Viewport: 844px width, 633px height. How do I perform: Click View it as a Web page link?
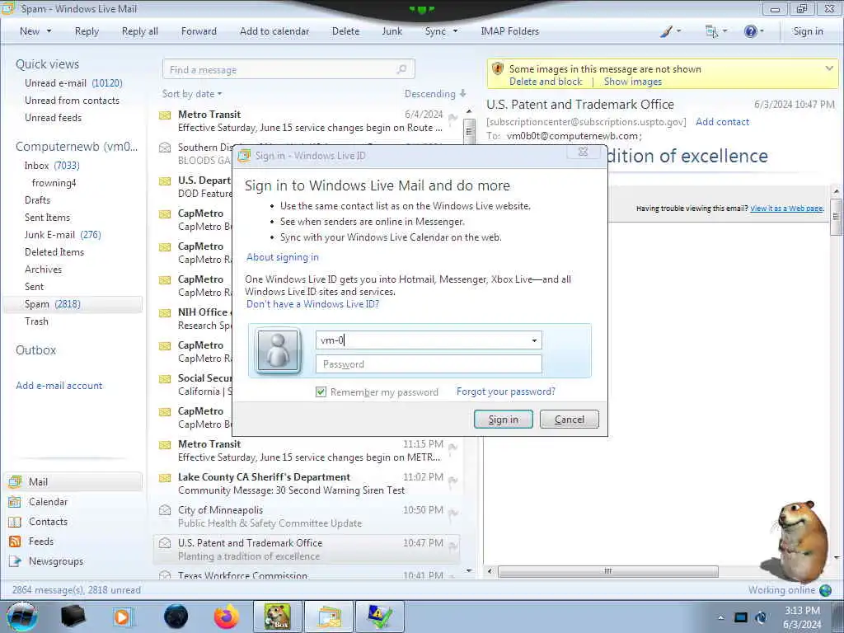[x=786, y=209]
